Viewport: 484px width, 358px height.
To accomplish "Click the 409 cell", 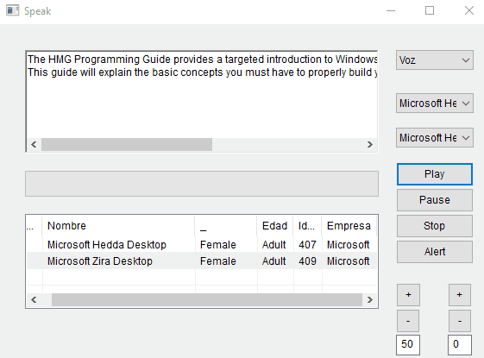I will (x=307, y=261).
